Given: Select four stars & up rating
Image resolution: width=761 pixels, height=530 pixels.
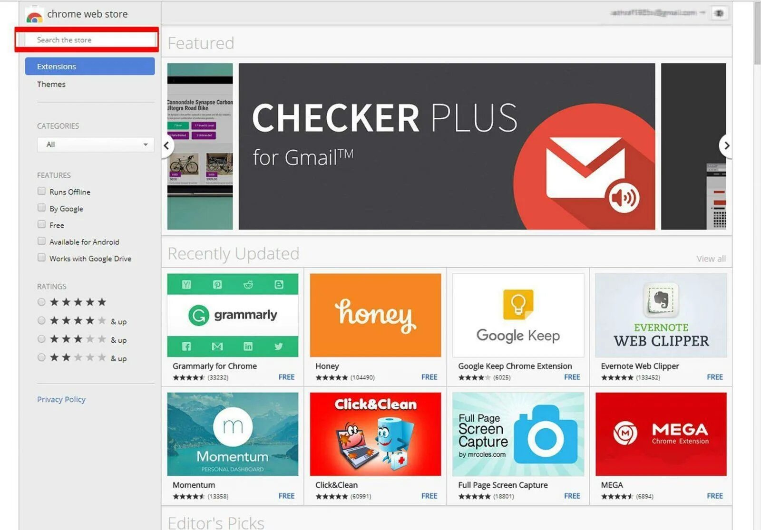Looking at the screenshot, I should click(41, 320).
